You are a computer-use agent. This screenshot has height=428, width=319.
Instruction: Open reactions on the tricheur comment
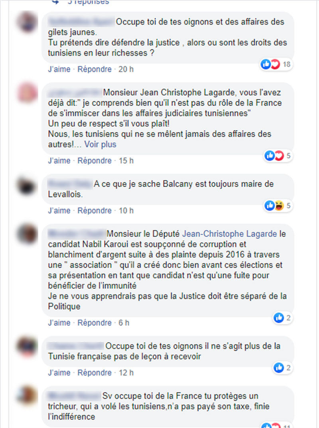(x=276, y=426)
